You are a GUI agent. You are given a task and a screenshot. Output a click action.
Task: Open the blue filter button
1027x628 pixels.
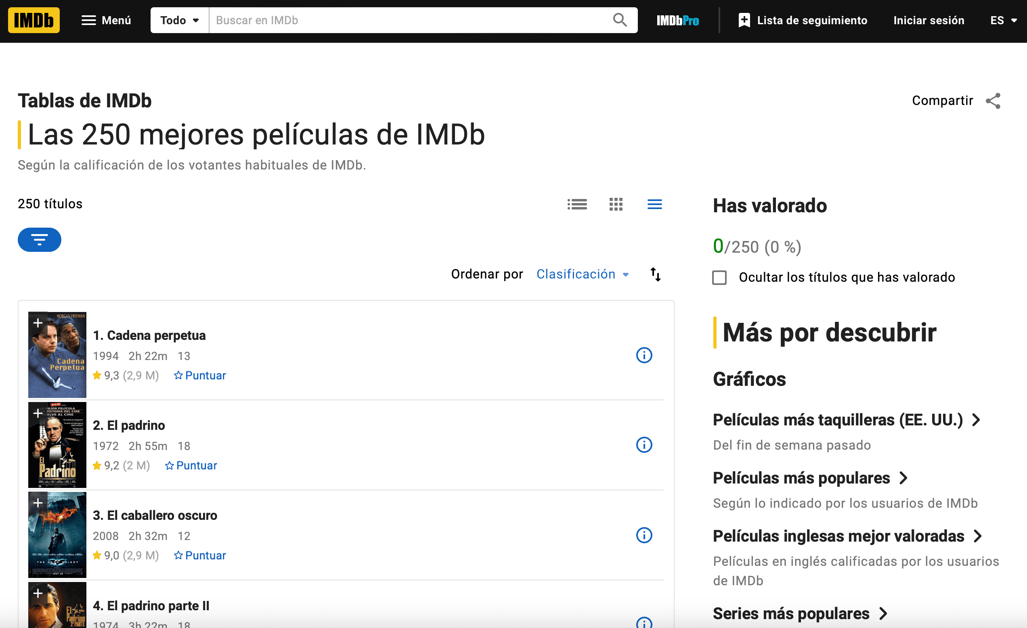pyautogui.click(x=40, y=240)
